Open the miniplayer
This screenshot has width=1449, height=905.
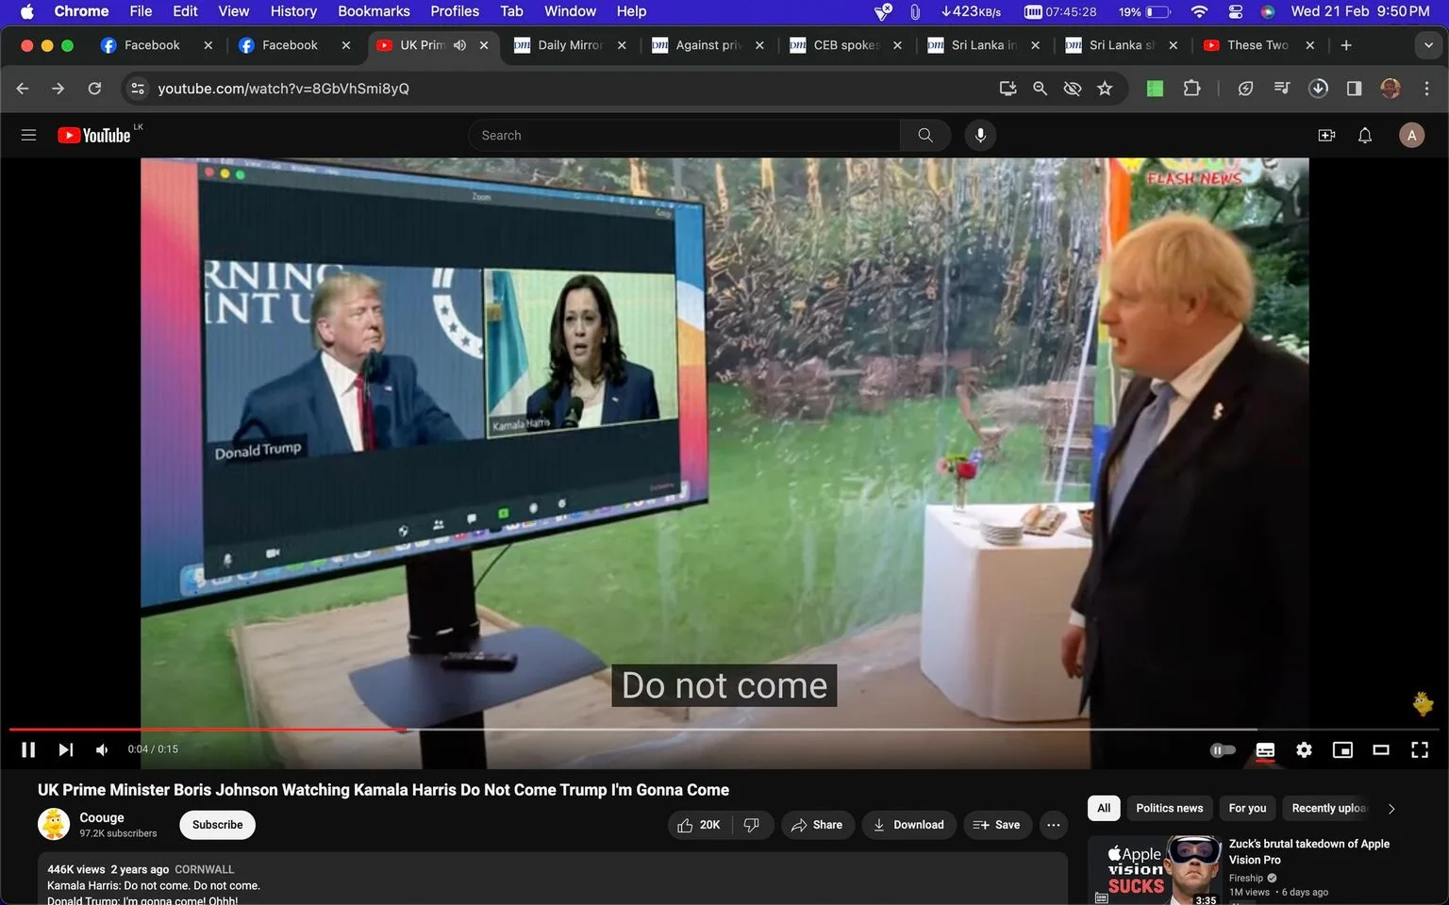pyautogui.click(x=1342, y=749)
